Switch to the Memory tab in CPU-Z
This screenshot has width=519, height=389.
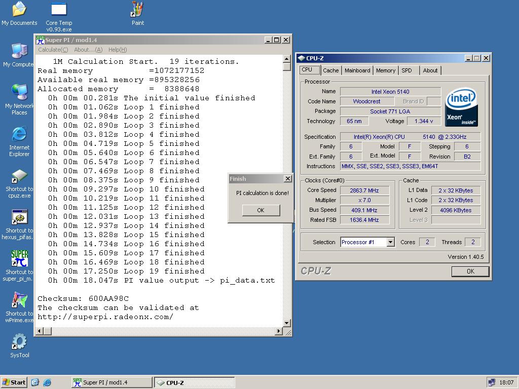pos(386,70)
